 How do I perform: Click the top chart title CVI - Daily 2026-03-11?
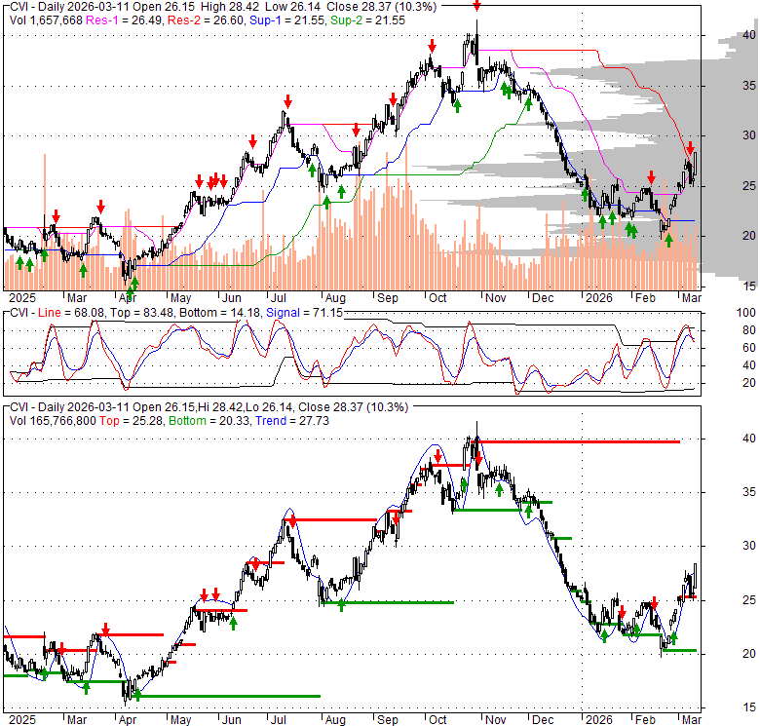(67, 7)
